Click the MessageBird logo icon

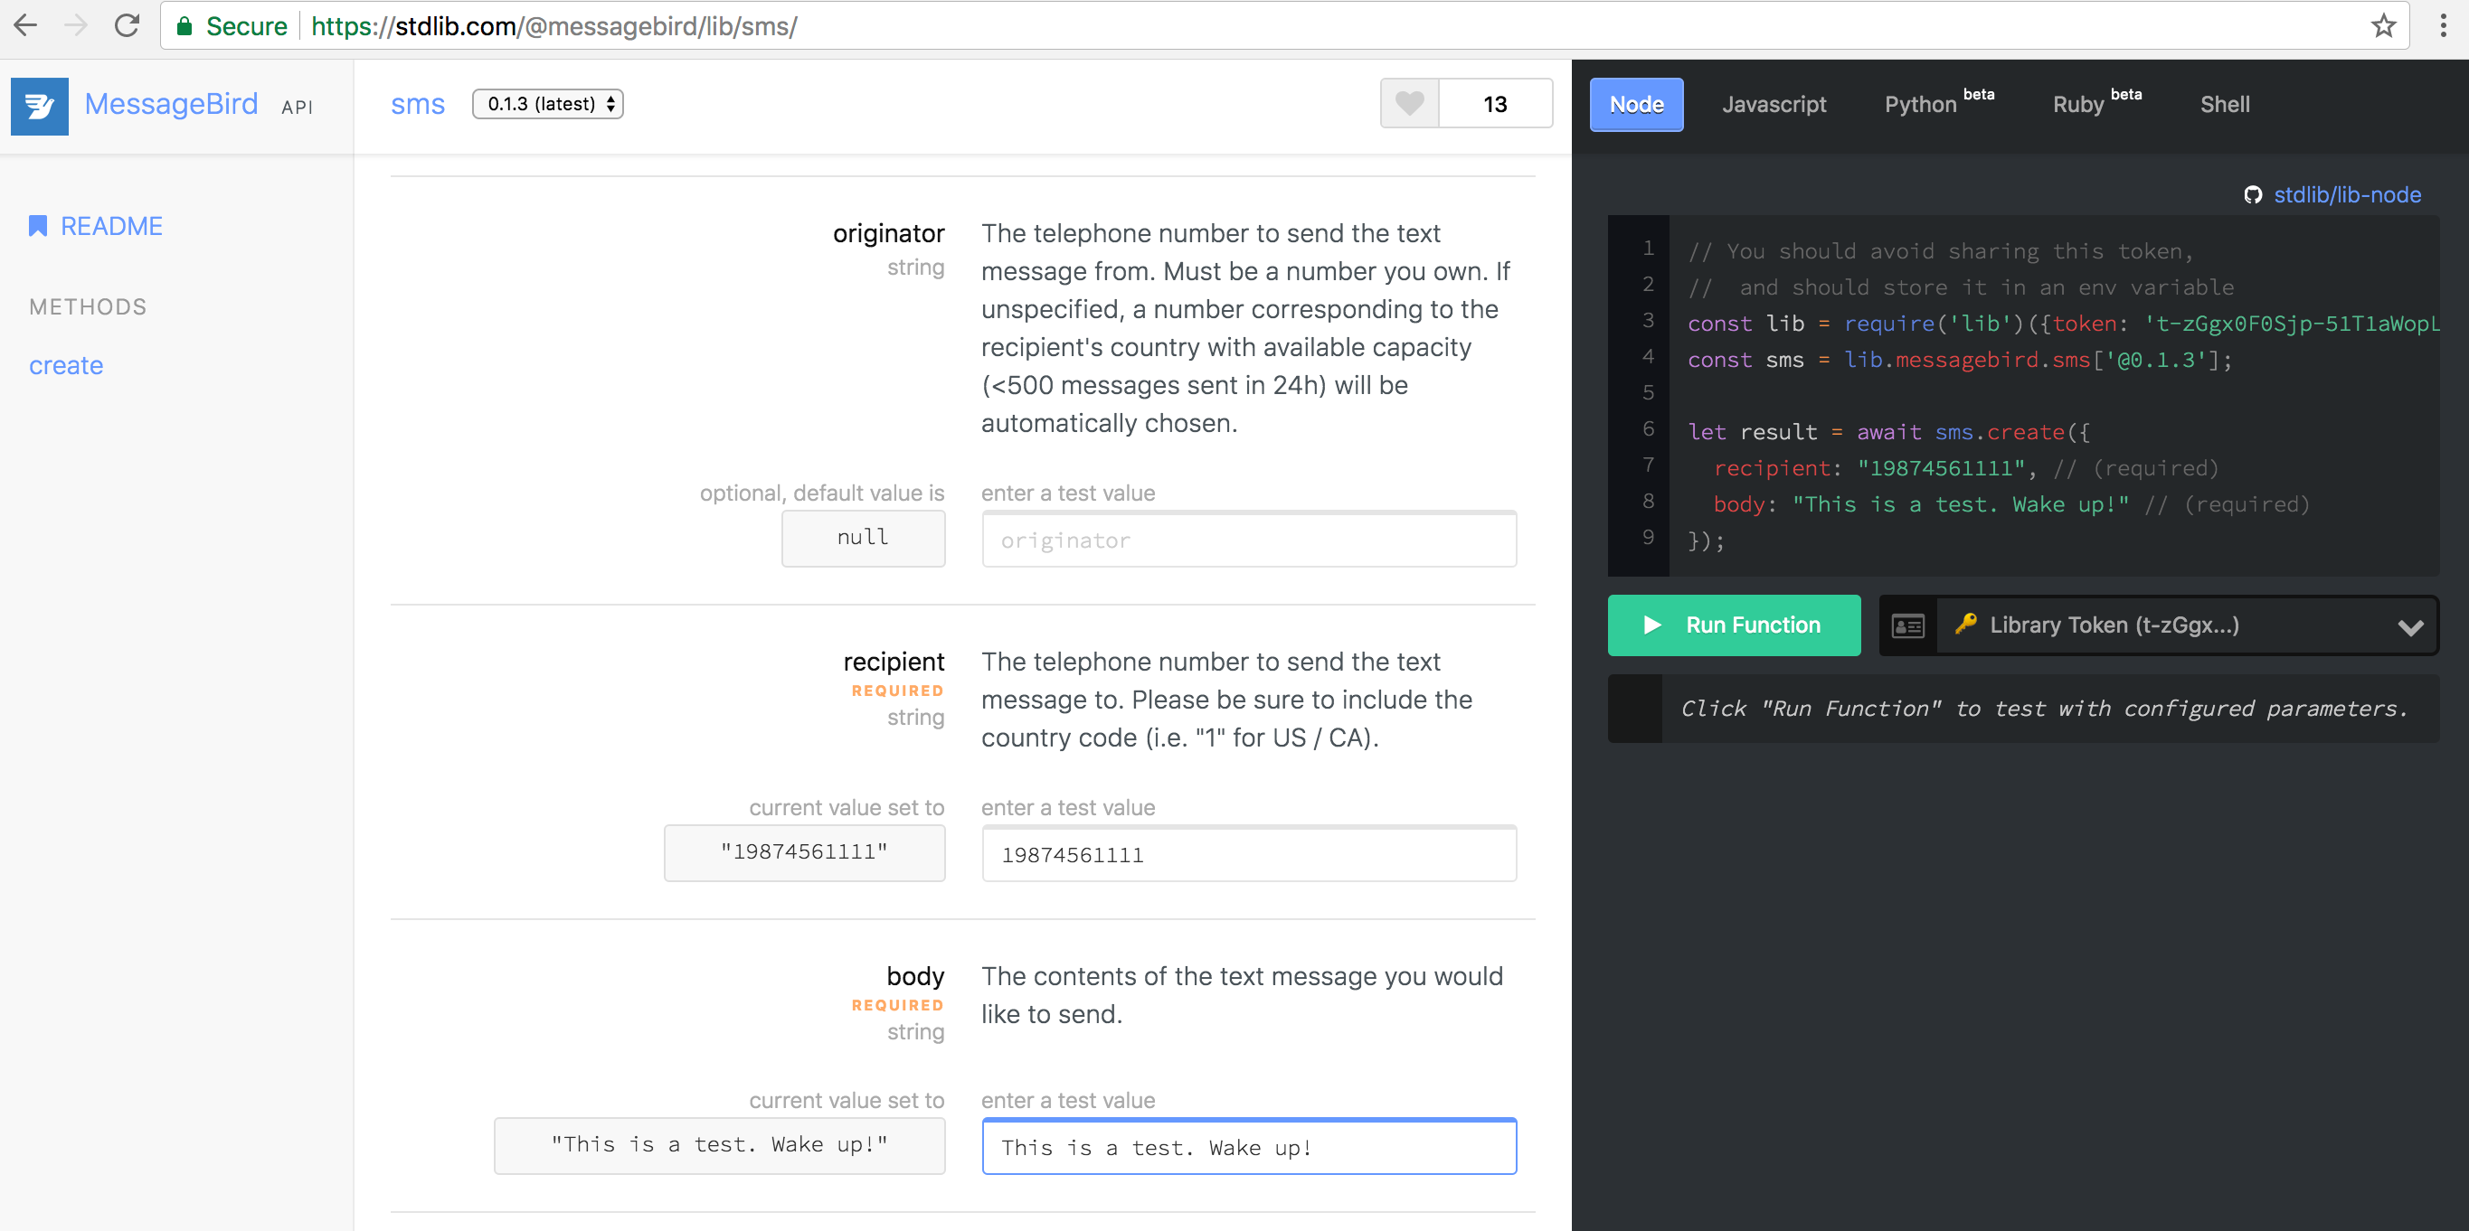tap(39, 106)
